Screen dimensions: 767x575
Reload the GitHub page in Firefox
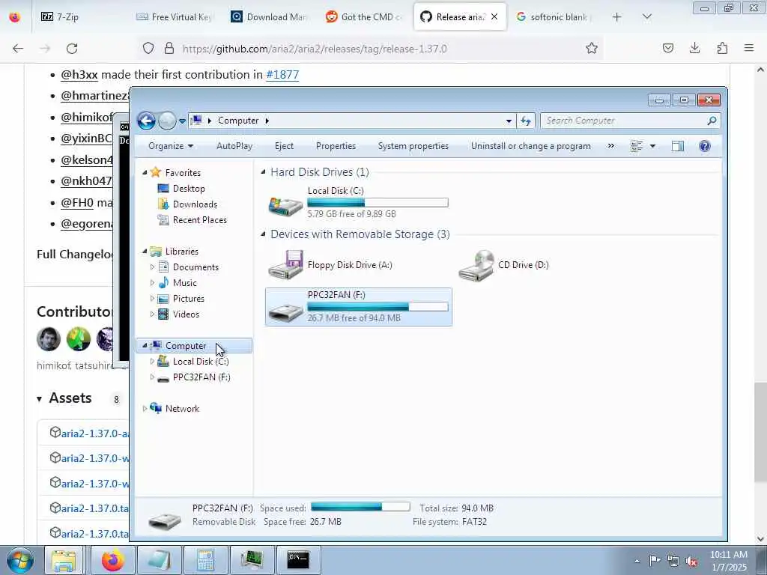pos(72,48)
